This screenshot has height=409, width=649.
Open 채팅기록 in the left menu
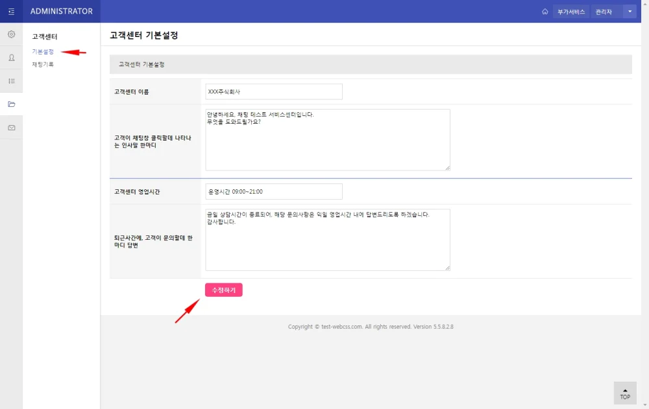43,65
